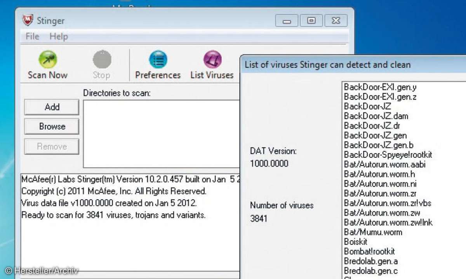Screen dimensions: 466x279
Task: Open Preferences from the toolbar
Action: tap(158, 65)
